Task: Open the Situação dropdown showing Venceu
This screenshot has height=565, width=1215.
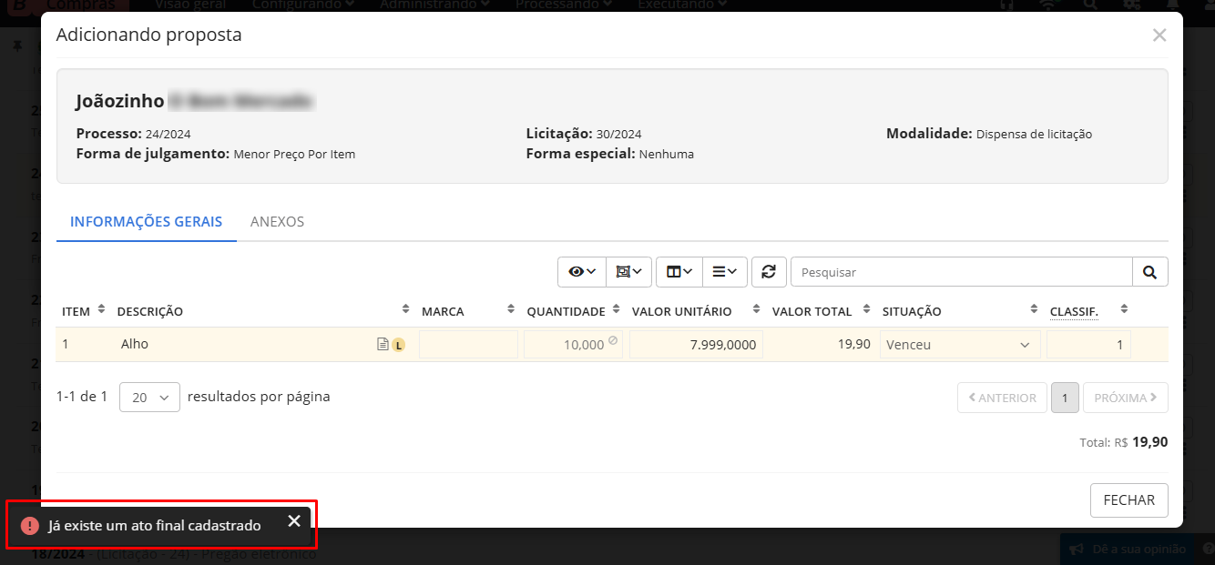Action: pyautogui.click(x=959, y=345)
